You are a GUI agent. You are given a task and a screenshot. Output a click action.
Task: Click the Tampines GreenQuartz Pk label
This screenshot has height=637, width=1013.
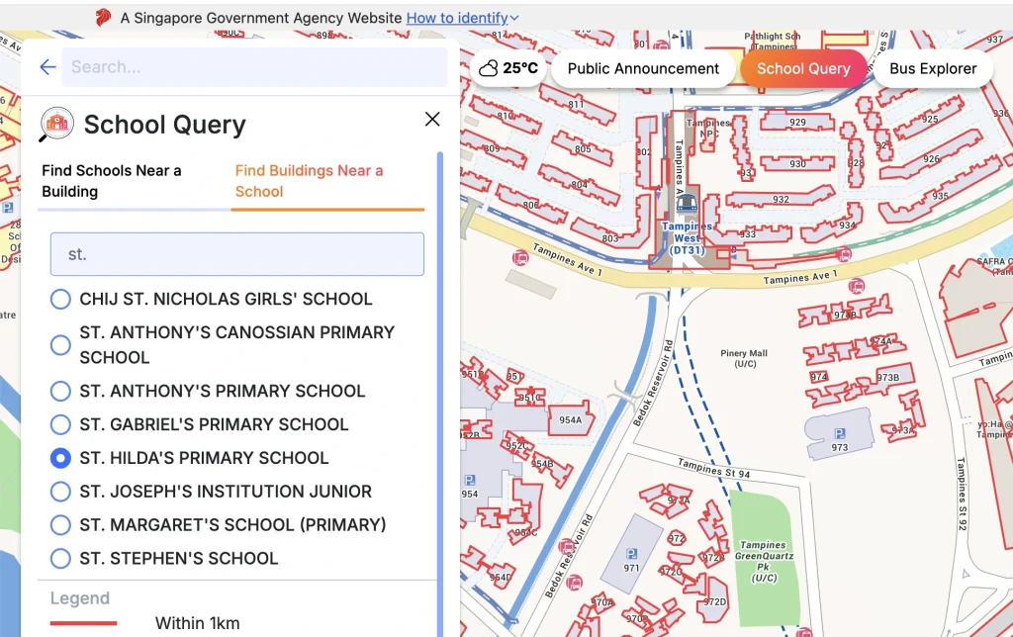pyautogui.click(x=763, y=561)
